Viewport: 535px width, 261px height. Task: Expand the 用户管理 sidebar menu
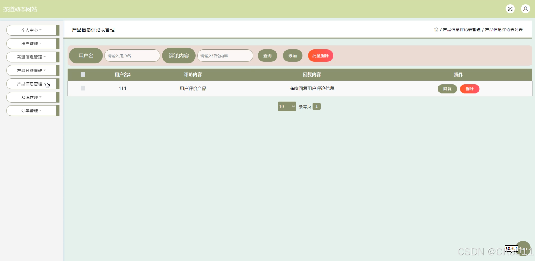(x=31, y=43)
